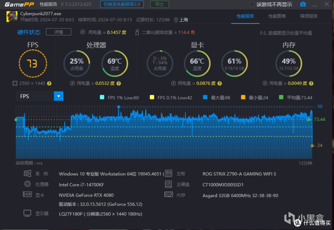The height and width of the screenshot is (230, 334).
Task: Click the Windows system icon
Action: coord(28,174)
